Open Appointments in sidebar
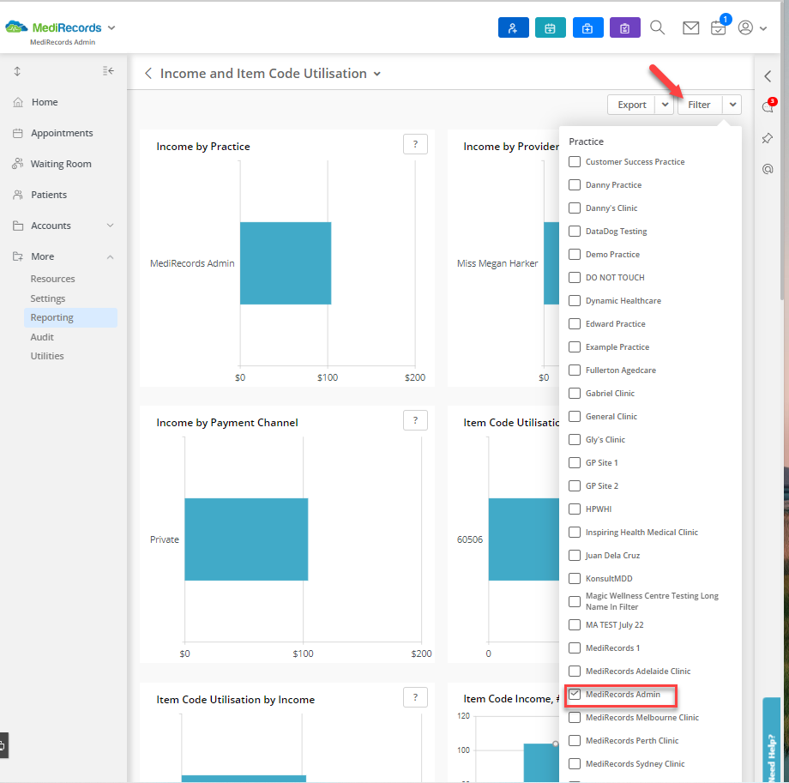Screen dimensions: 789x783 (x=62, y=133)
